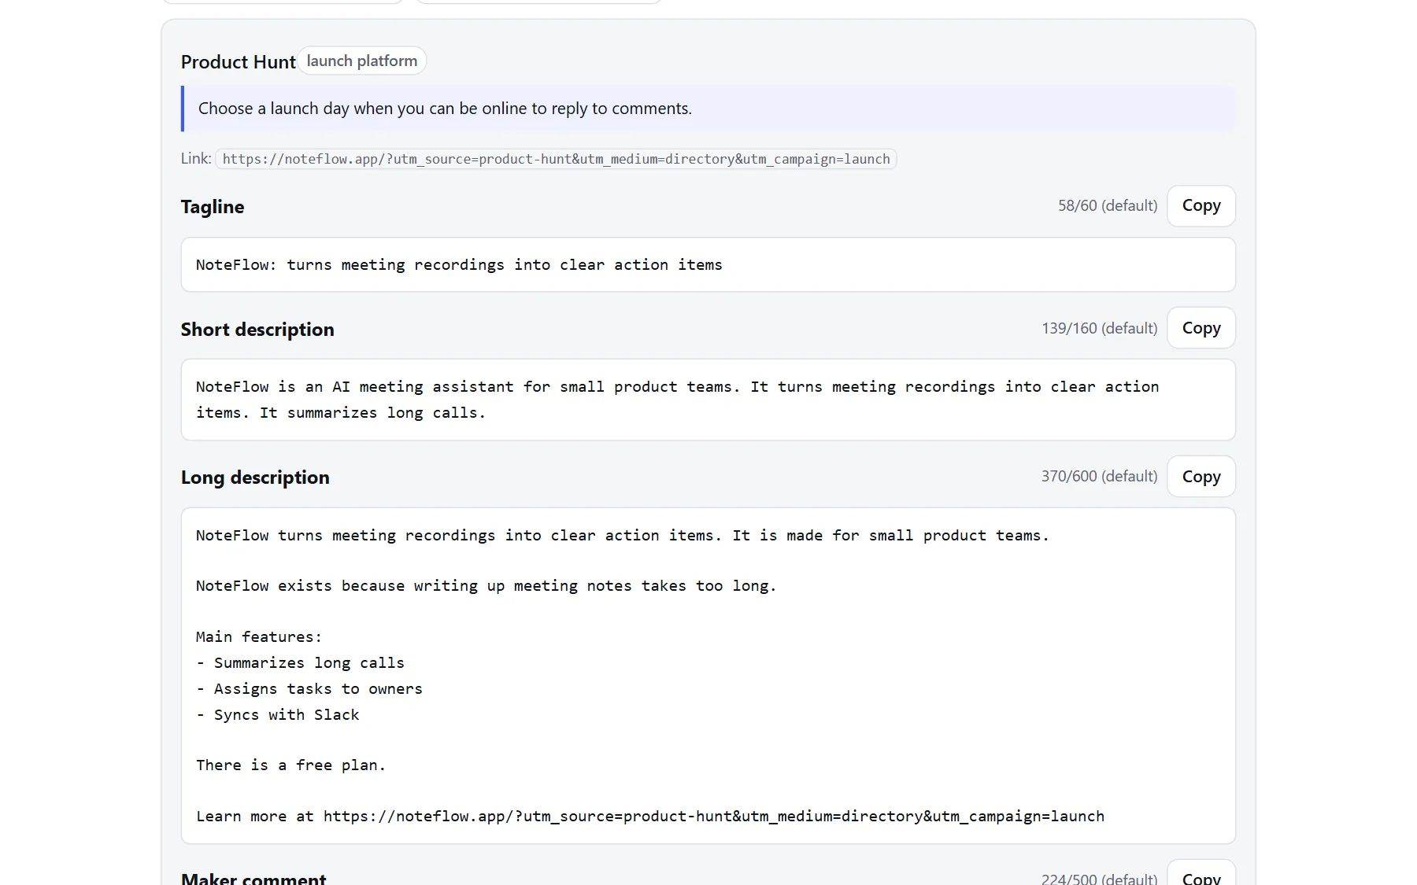
Task: Click the Long description heading
Action: [255, 478]
